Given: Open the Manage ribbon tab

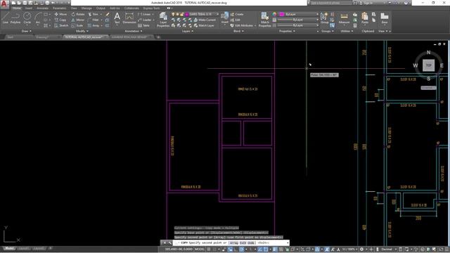Looking at the screenshot, I should click(x=86, y=8).
